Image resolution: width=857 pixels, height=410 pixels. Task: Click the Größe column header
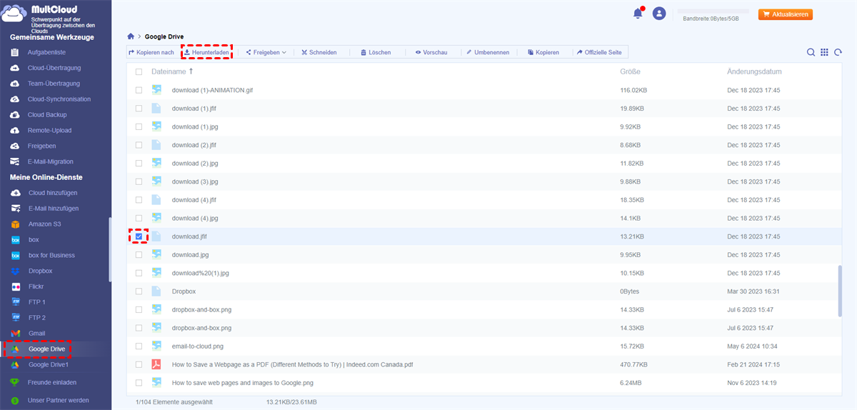pyautogui.click(x=630, y=71)
